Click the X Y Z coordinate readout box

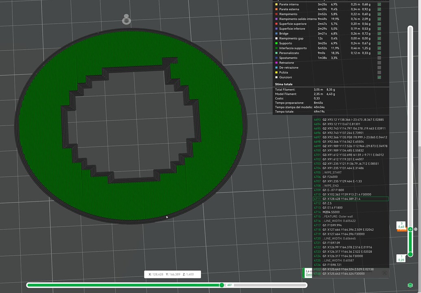[x=172, y=274]
